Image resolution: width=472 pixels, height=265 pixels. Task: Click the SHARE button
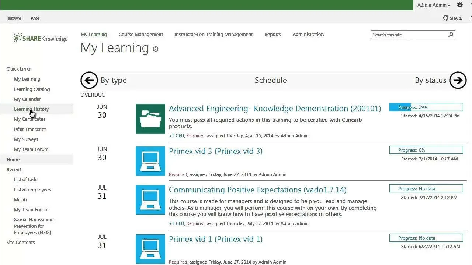point(452,18)
